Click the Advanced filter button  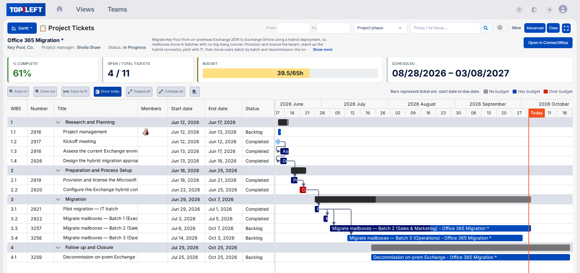[535, 28]
